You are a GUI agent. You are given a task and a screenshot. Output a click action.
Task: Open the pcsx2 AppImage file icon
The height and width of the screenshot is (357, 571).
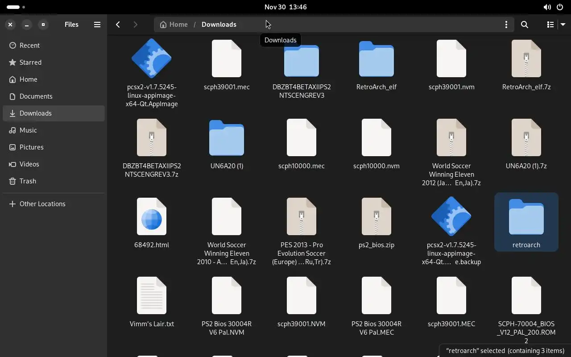[152, 58]
